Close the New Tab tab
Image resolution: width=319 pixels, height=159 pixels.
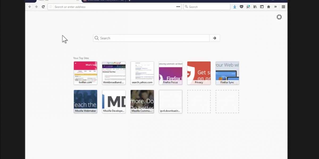point(78,1)
